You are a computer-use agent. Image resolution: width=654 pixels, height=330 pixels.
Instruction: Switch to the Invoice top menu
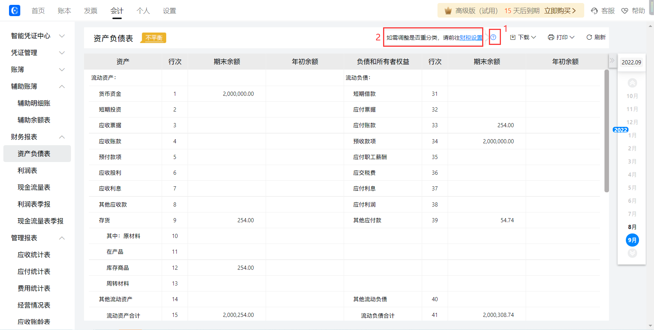(x=90, y=11)
